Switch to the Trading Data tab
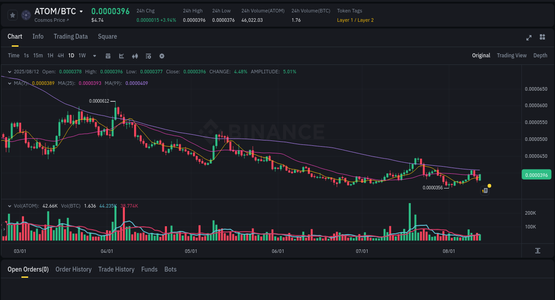The width and height of the screenshot is (555, 300). coord(71,36)
